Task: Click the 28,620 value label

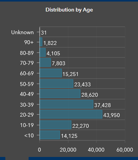Action: 90,95
